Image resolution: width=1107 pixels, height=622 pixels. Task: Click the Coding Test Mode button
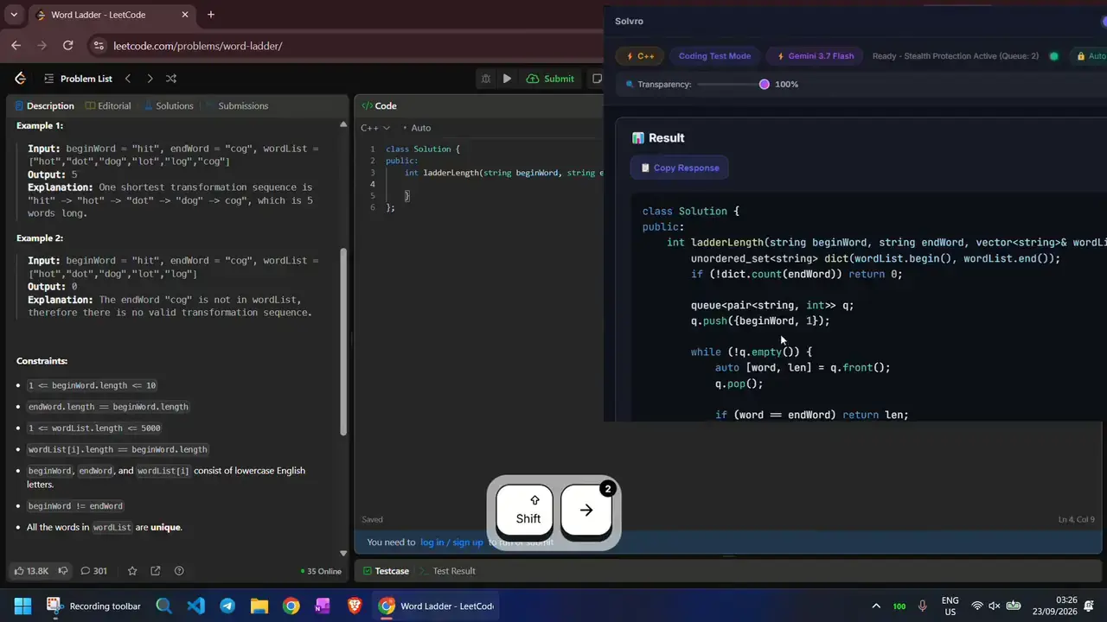click(x=714, y=56)
